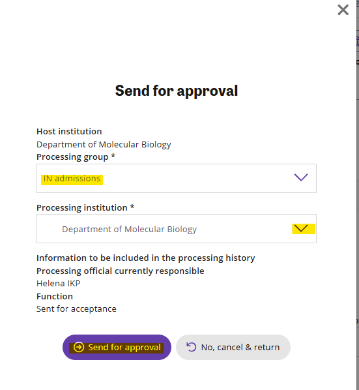This screenshot has height=390, width=359.
Task: Open the IN admissions combo box
Action: 177,178
